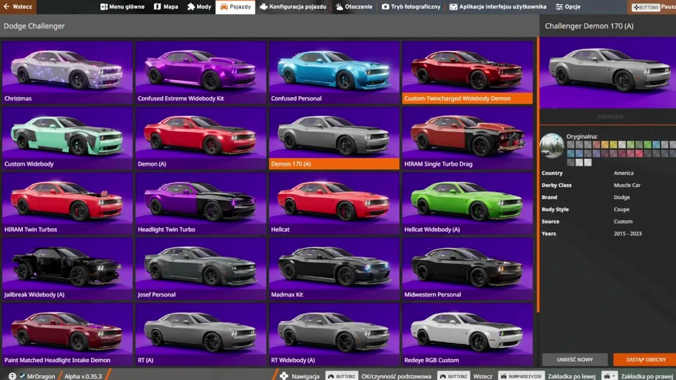This screenshot has height=380, width=676.
Task: Open the Mody tab
Action: (x=199, y=7)
